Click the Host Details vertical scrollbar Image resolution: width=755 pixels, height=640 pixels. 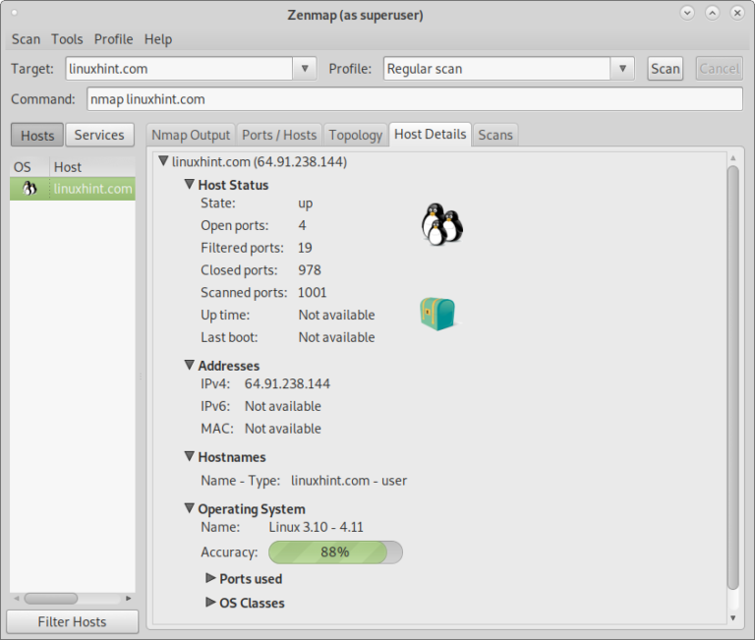[732, 378]
